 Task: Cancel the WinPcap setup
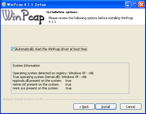(x=131, y=107)
